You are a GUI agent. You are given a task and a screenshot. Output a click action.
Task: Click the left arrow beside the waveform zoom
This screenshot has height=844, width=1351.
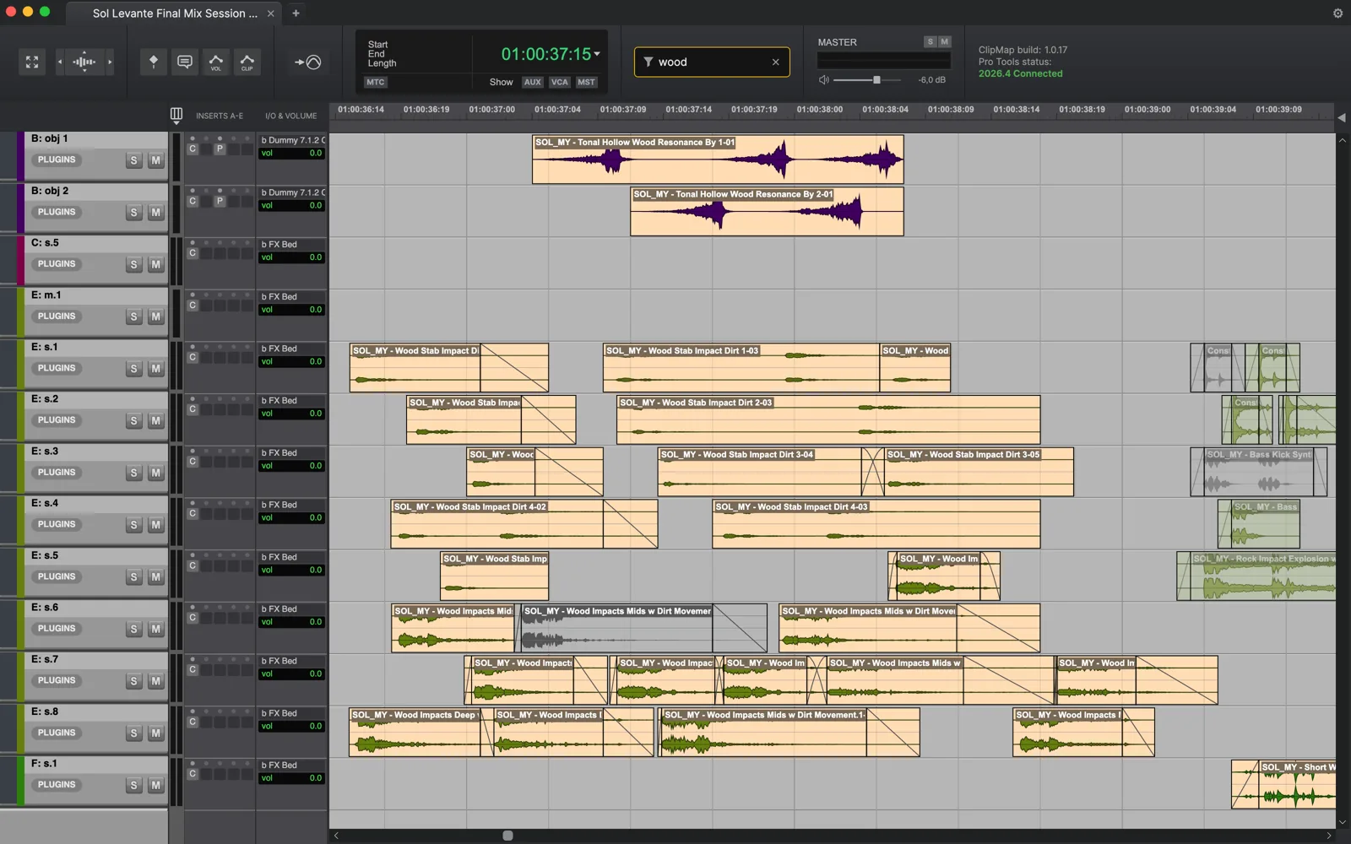[59, 62]
